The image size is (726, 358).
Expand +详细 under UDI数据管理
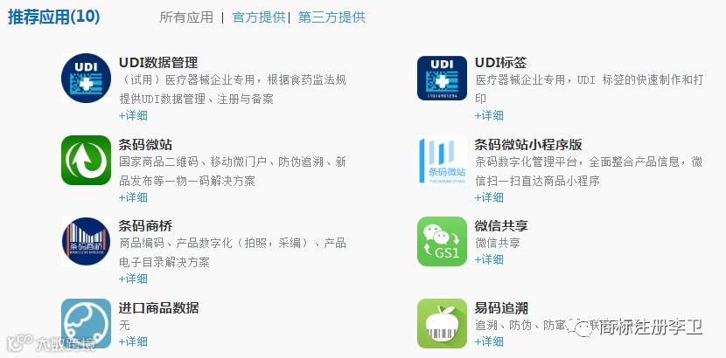tap(133, 115)
